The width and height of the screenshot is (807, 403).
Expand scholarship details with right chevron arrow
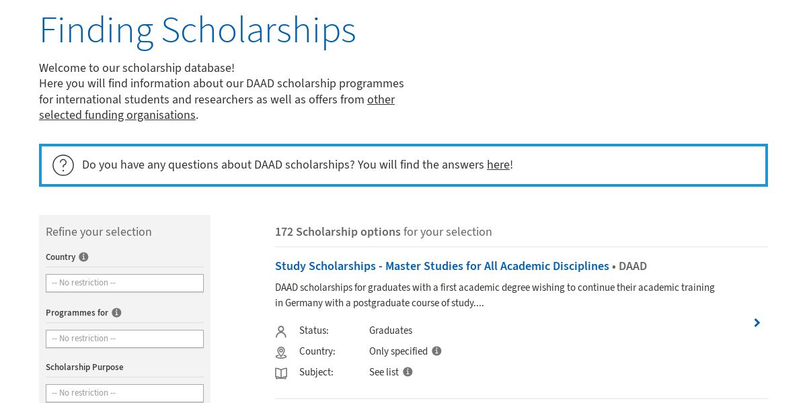click(x=757, y=323)
